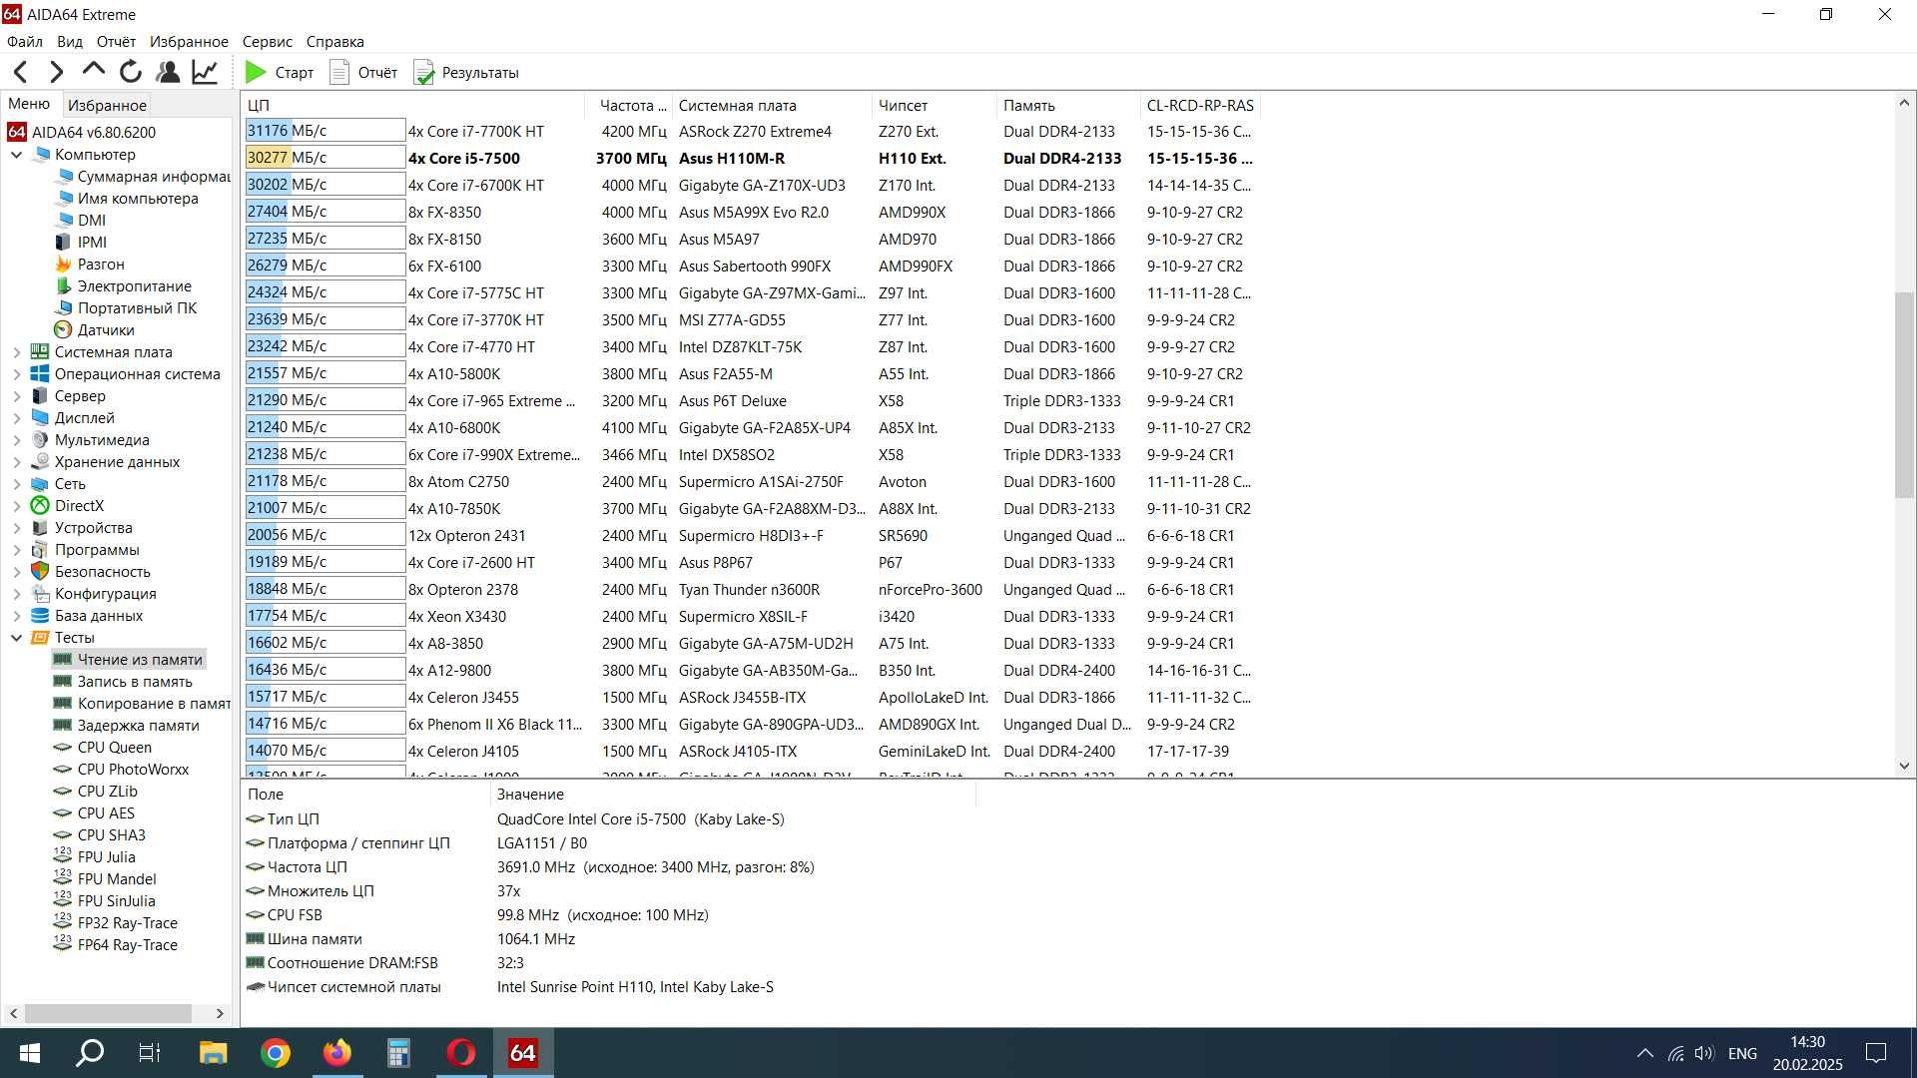Sort by the Системная плата column header

tap(772, 105)
